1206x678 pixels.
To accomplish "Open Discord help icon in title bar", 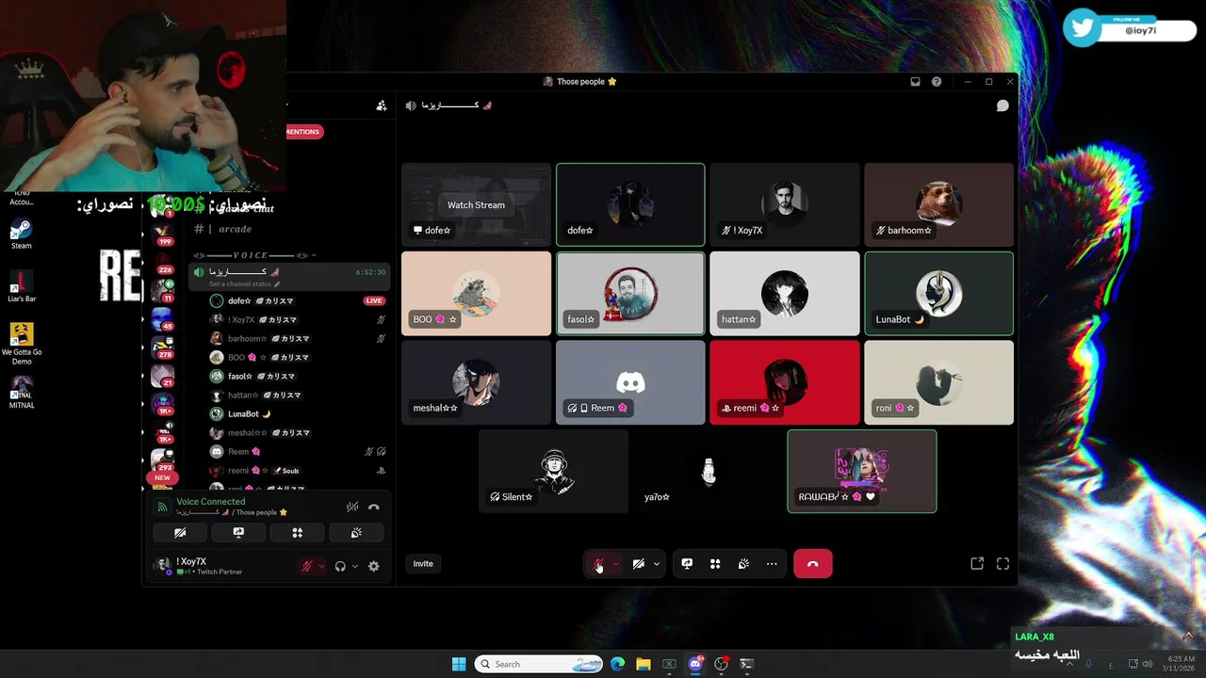I will pyautogui.click(x=937, y=82).
